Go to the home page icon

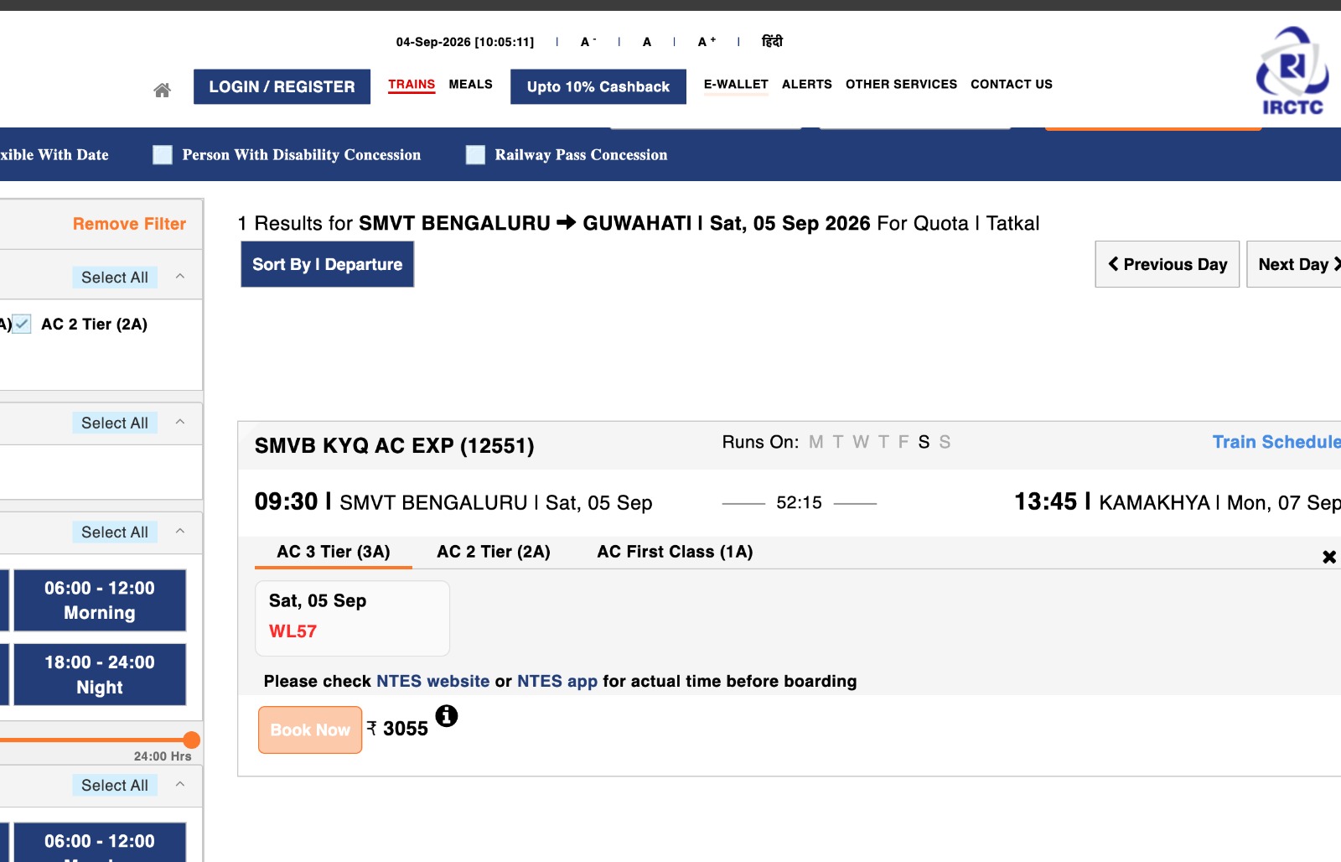click(x=162, y=90)
